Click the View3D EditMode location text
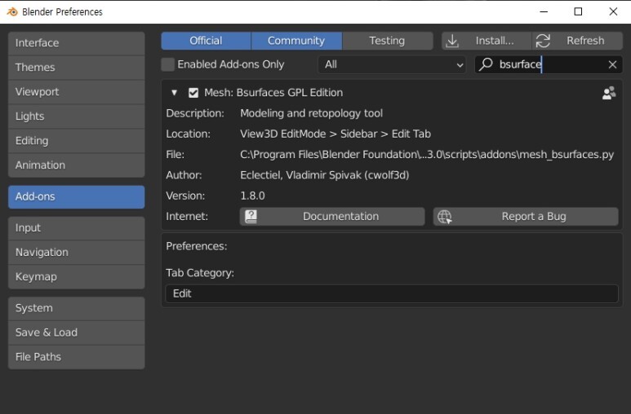This screenshot has height=414, width=631. coord(335,134)
